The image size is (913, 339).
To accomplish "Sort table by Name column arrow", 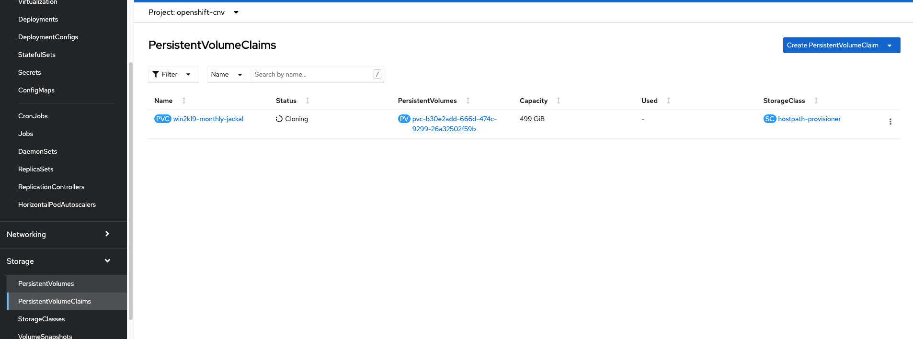I will tap(184, 101).
